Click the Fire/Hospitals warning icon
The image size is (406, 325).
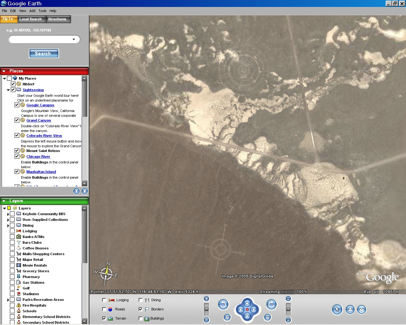(x=19, y=305)
